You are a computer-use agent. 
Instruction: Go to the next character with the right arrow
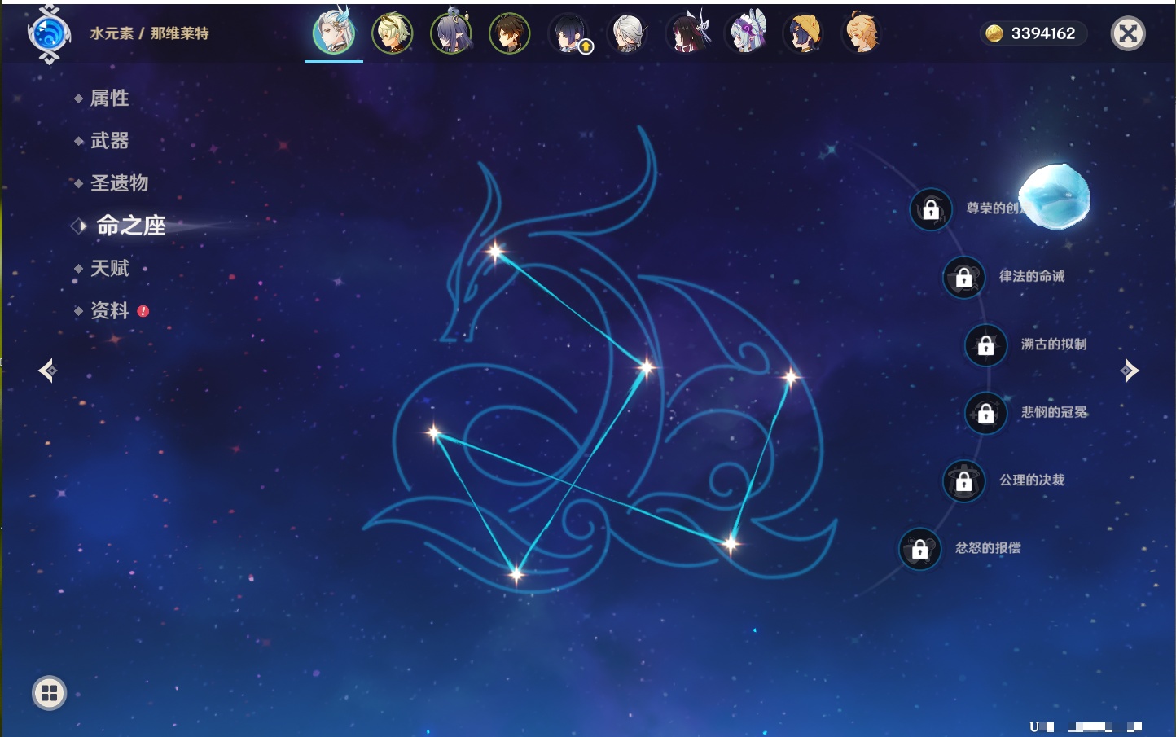tap(1129, 371)
